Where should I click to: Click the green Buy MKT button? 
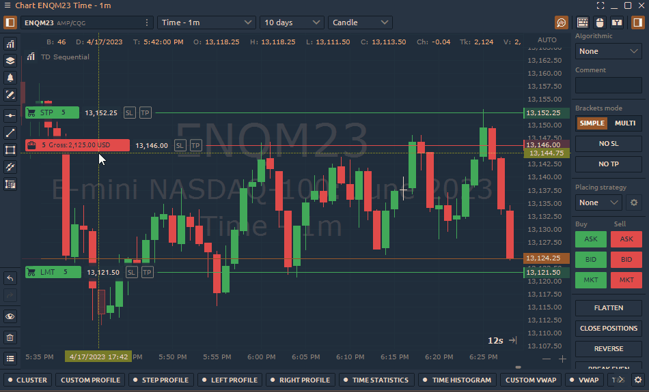tap(590, 280)
